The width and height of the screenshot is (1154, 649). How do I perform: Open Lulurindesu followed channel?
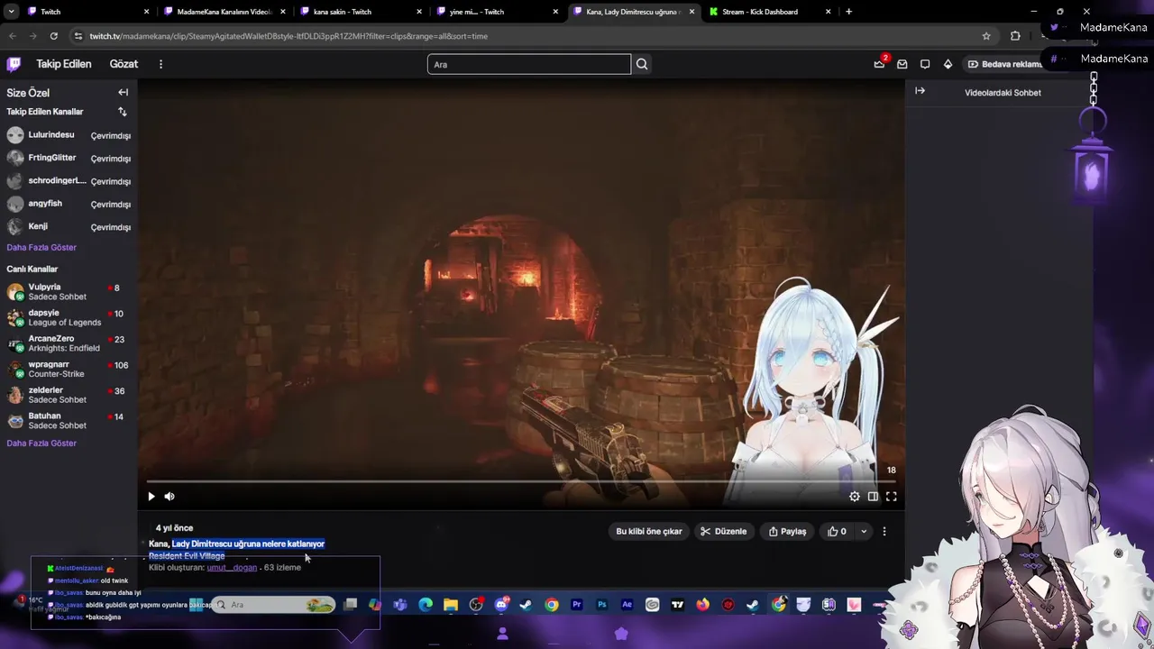tap(69, 135)
